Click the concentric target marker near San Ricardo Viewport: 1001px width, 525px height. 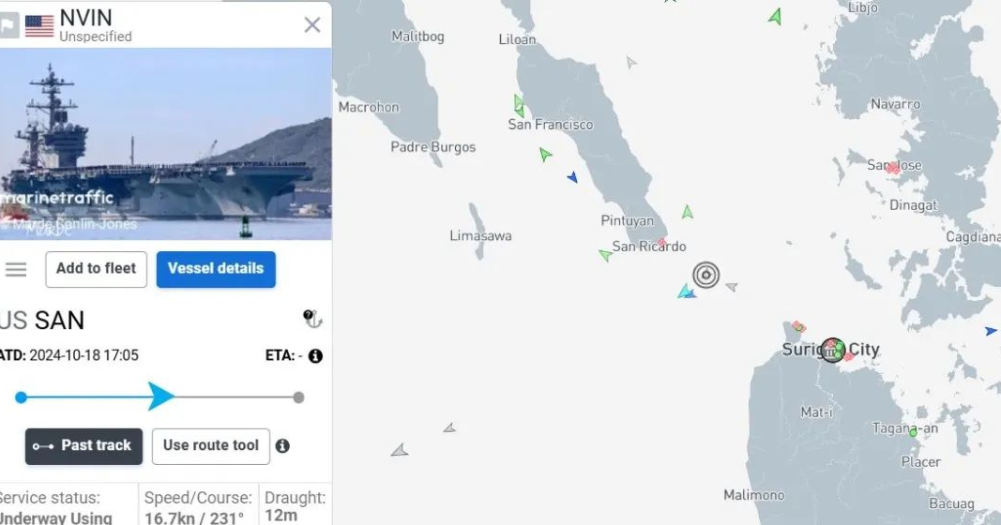click(x=706, y=275)
